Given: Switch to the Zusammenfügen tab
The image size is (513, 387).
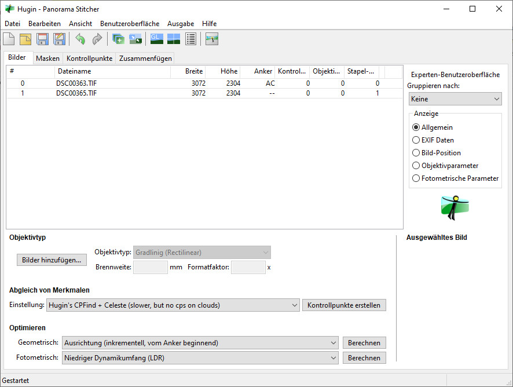Looking at the screenshot, I should pos(145,59).
